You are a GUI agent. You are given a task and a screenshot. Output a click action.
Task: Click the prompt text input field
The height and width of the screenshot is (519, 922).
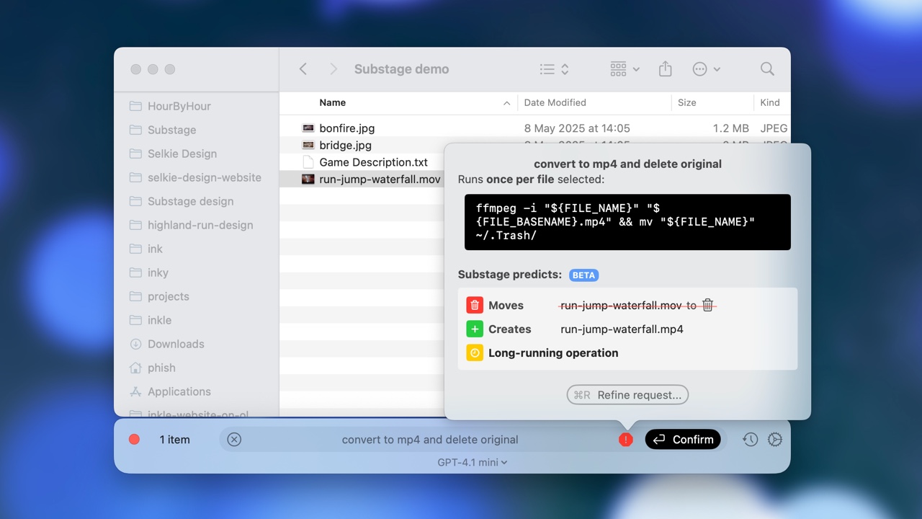[429, 440]
